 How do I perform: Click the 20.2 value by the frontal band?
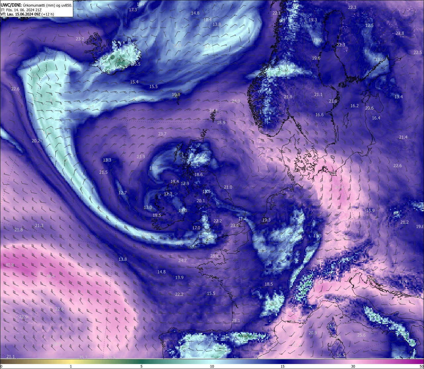point(36,141)
